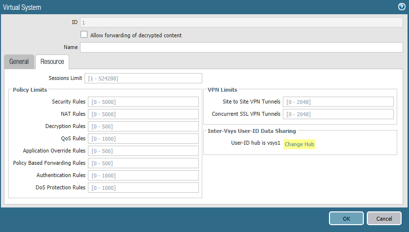The height and width of the screenshot is (232, 409).
Task: Select the Resource tab
Action: [52, 62]
